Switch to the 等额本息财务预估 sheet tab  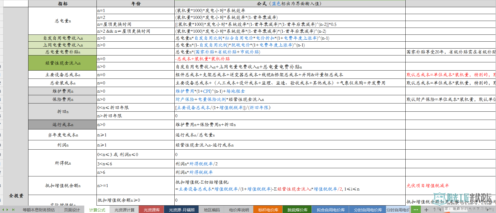click(x=39, y=210)
